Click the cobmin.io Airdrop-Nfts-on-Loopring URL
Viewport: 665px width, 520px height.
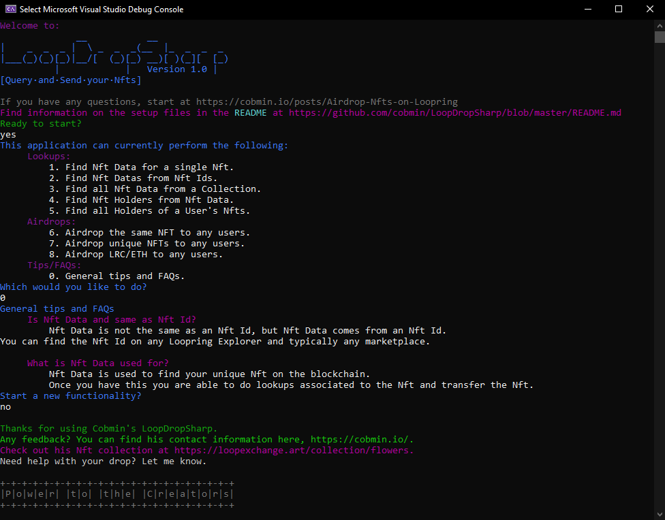tap(326, 101)
